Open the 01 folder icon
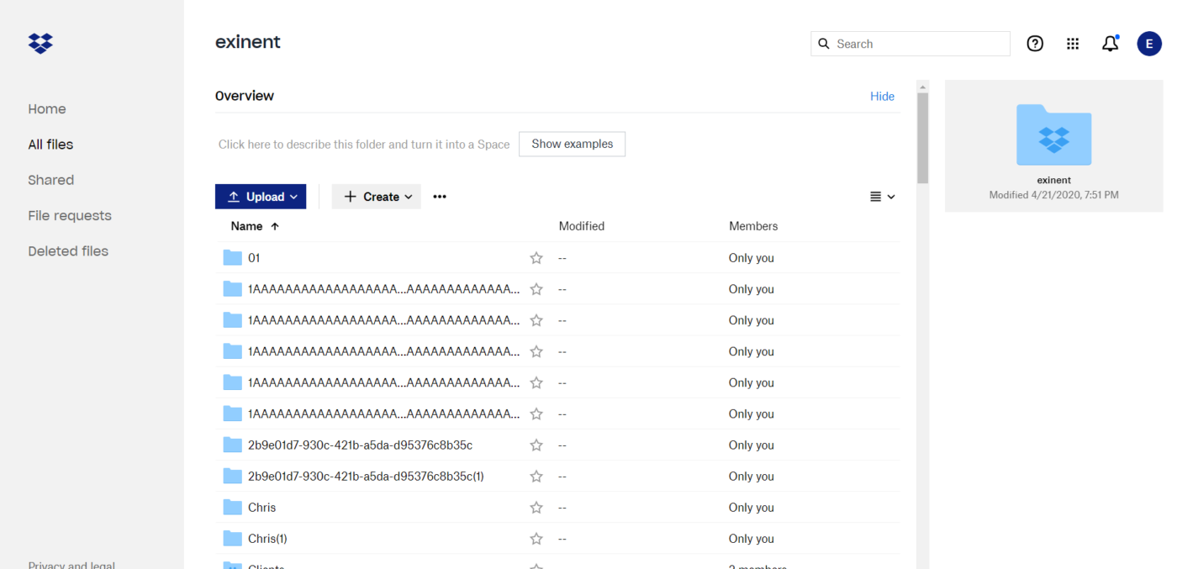The width and height of the screenshot is (1177, 569). tap(233, 258)
